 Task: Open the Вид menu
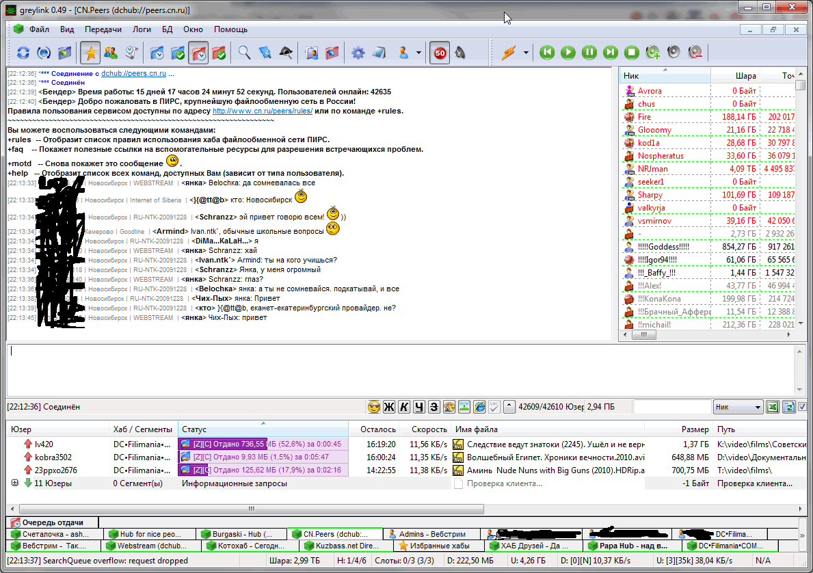[x=67, y=29]
